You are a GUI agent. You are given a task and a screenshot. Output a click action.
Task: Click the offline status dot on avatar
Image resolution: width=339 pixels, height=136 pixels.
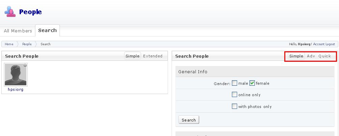[x=25, y=65]
